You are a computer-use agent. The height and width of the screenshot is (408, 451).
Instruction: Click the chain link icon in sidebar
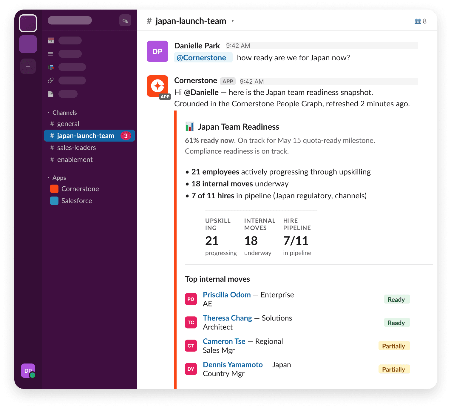click(x=51, y=80)
